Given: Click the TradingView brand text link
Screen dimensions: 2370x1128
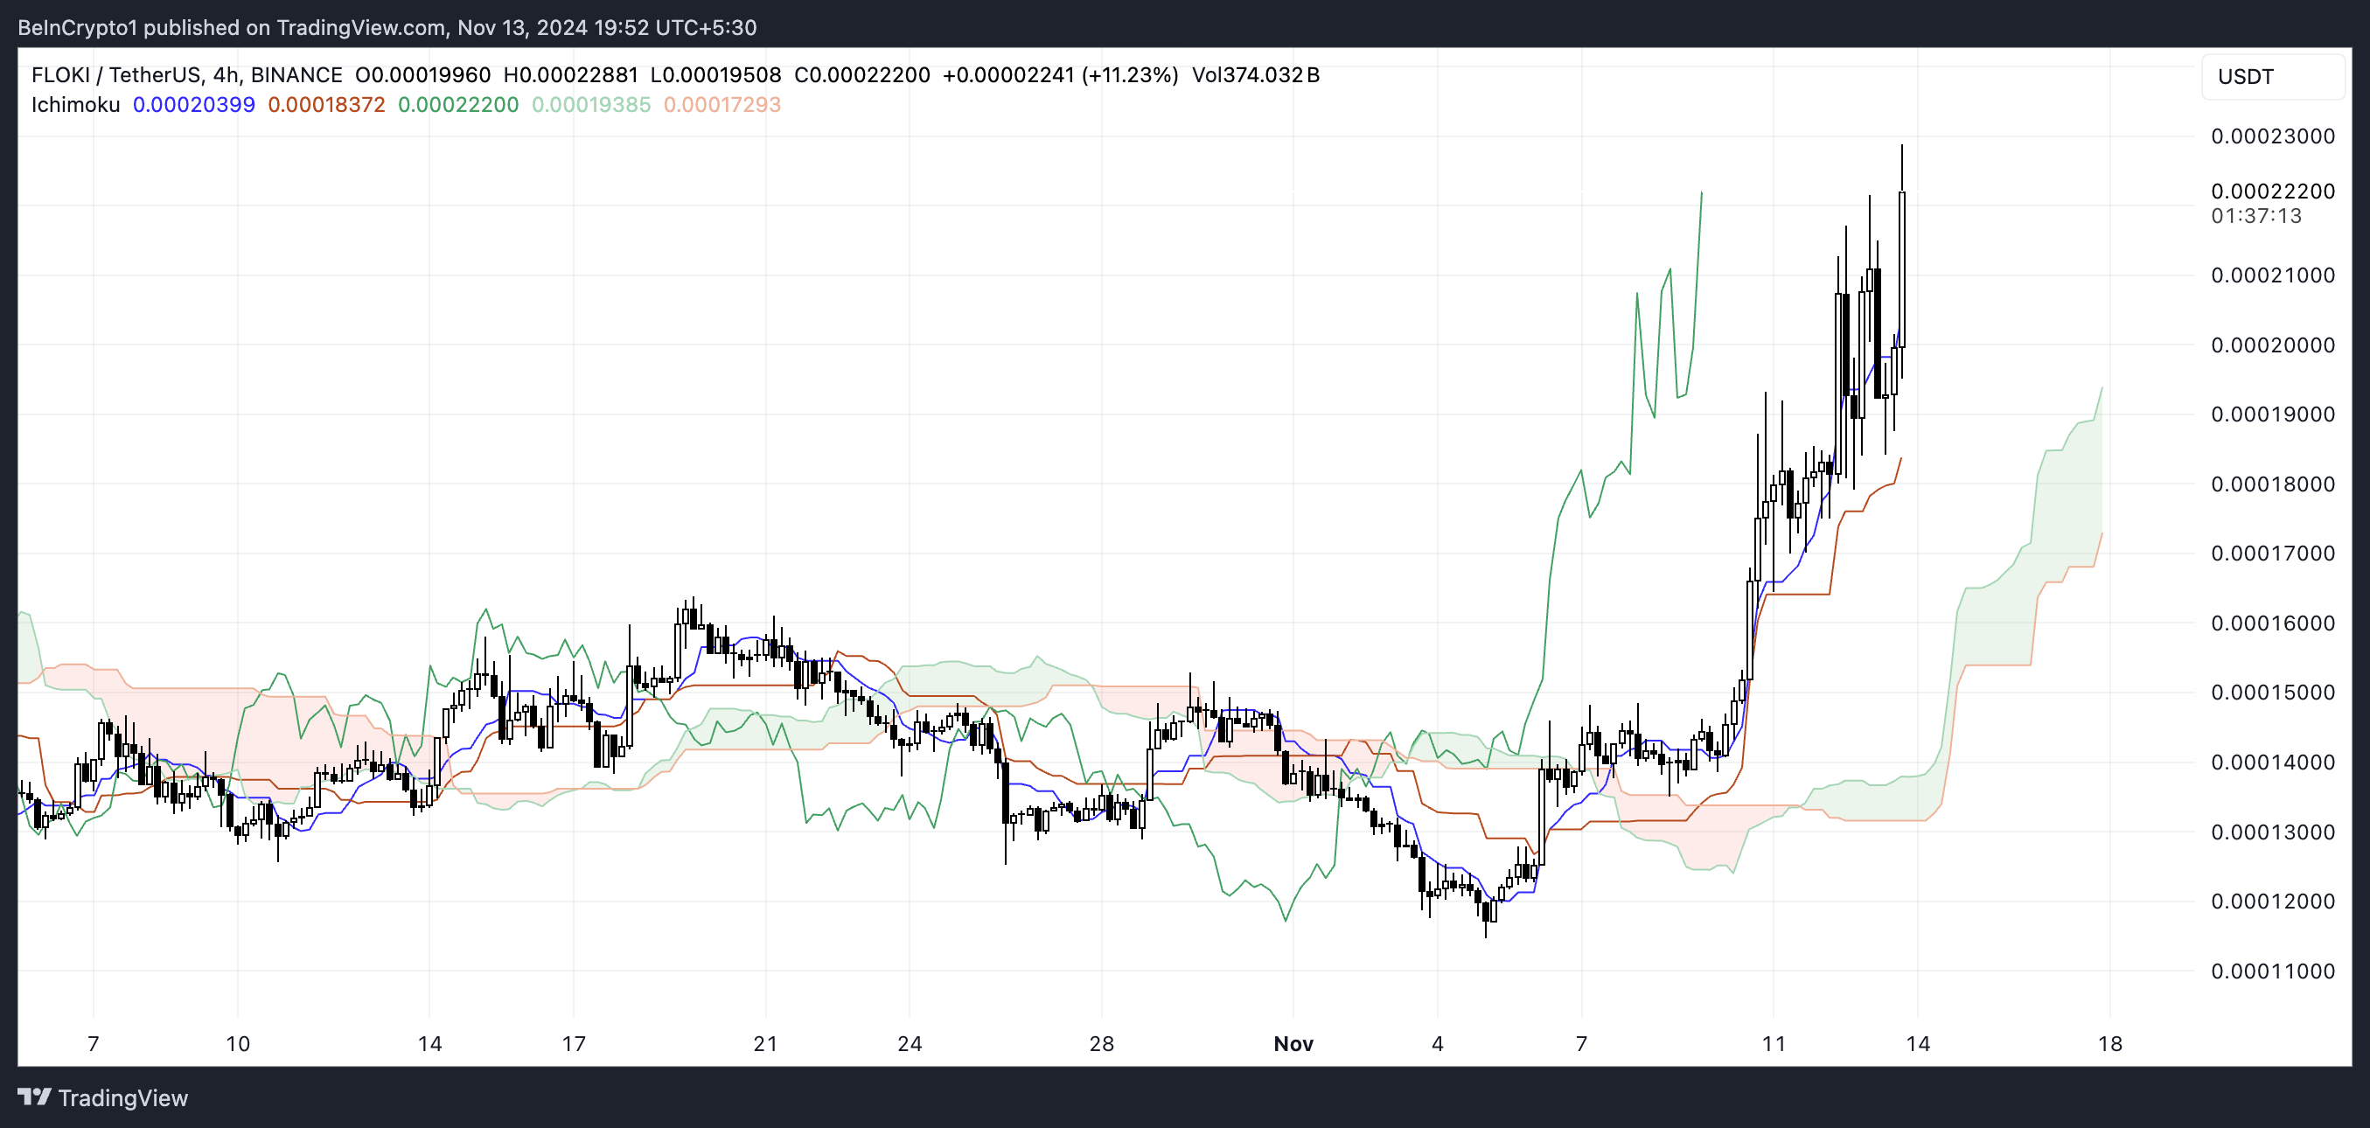Looking at the screenshot, I should tap(122, 1097).
